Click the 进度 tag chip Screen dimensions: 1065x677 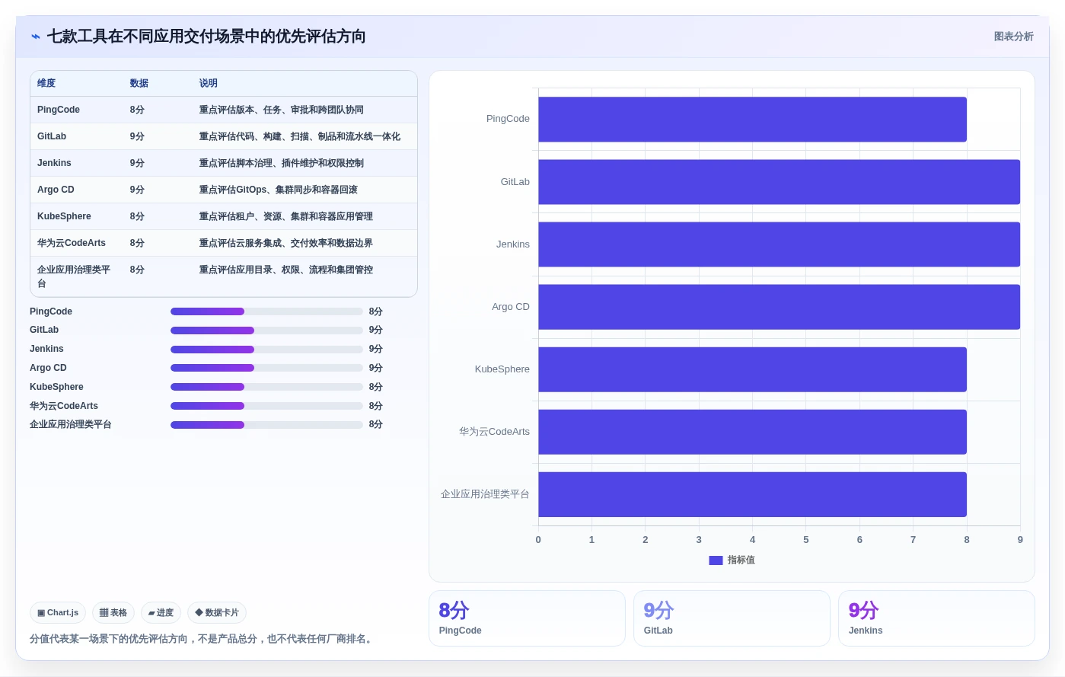click(161, 612)
